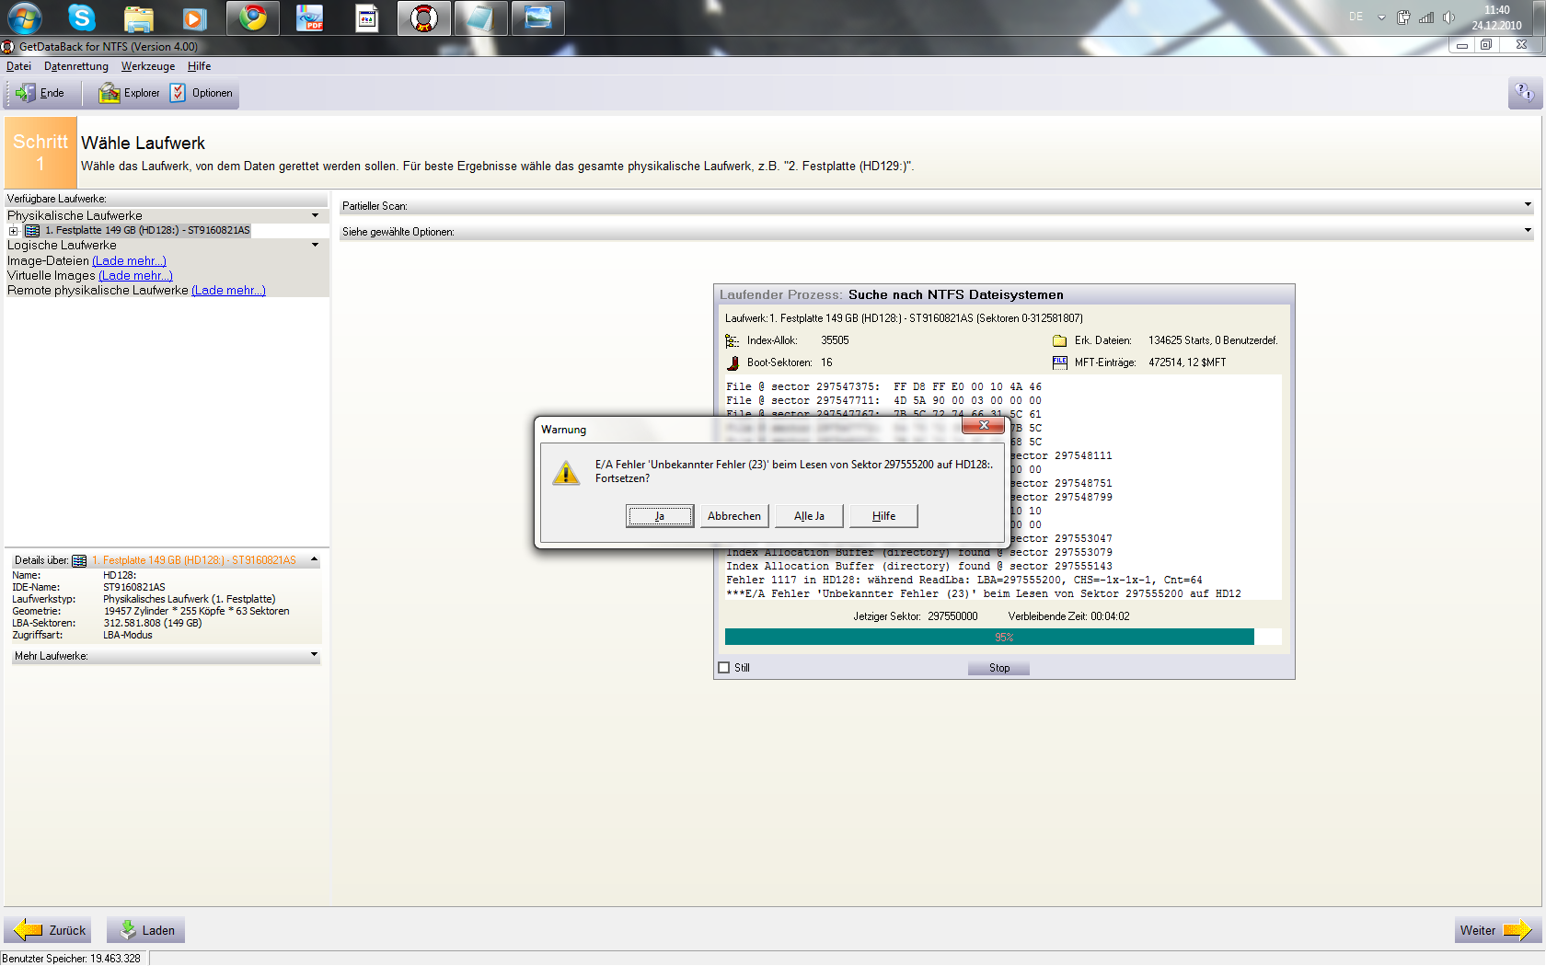
Task: Click the ST9160821AS IDE-Name value
Action: click(134, 587)
